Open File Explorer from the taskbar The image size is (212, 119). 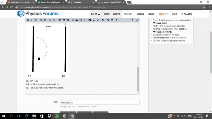click(x=34, y=116)
